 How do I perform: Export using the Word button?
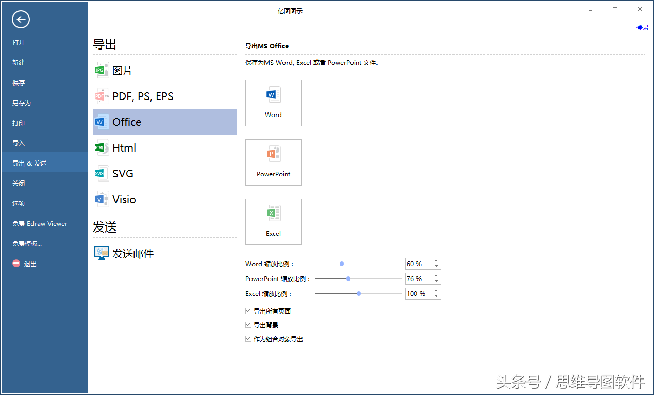pyautogui.click(x=274, y=103)
